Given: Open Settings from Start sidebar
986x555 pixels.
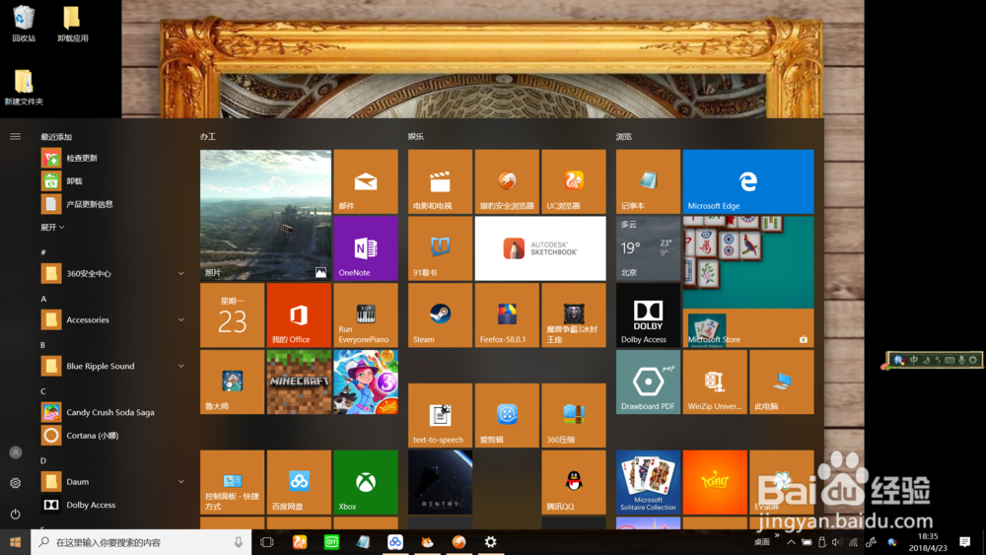Looking at the screenshot, I should 16,483.
